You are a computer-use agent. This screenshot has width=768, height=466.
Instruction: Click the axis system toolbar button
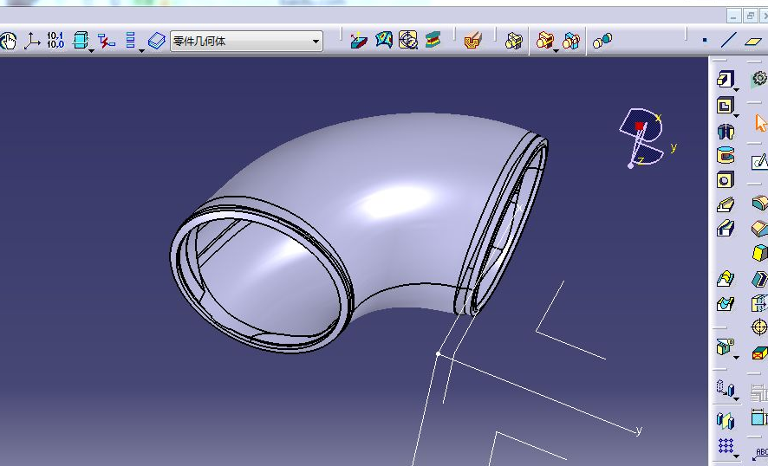tap(32, 41)
